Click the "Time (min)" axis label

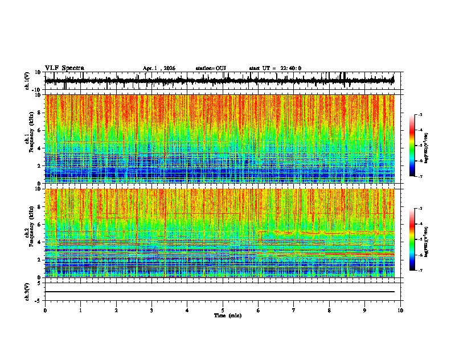[x=228, y=316]
